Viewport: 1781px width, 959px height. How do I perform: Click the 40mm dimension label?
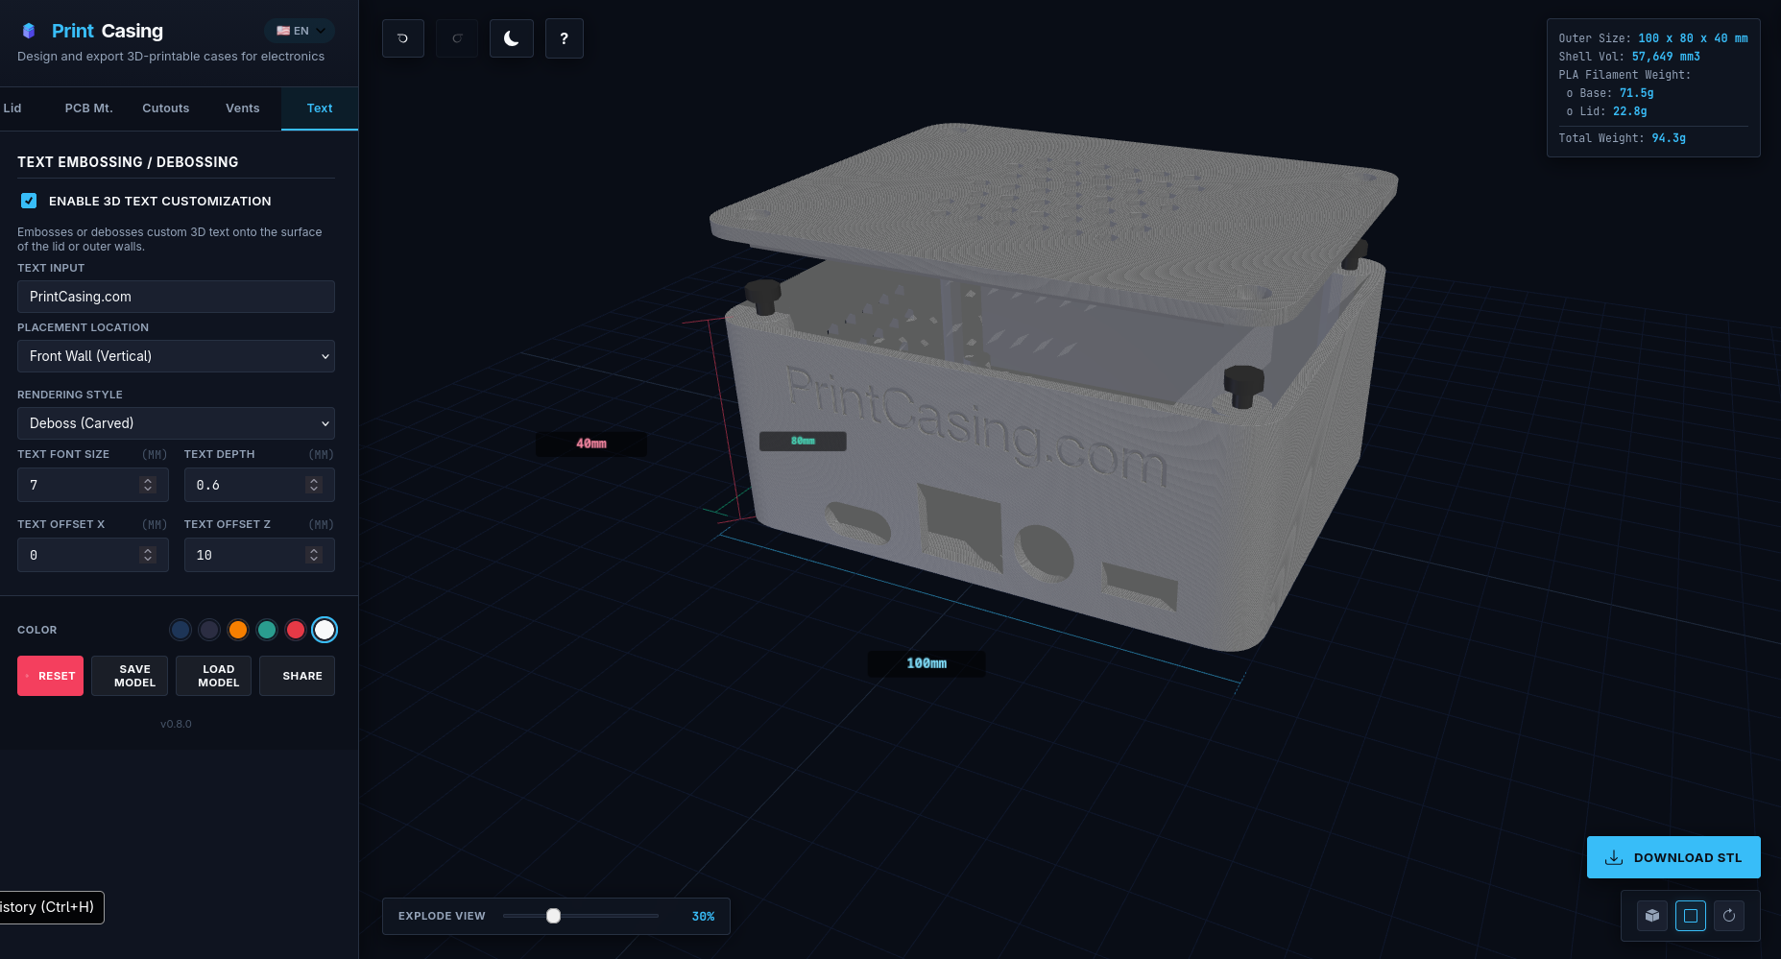(591, 444)
